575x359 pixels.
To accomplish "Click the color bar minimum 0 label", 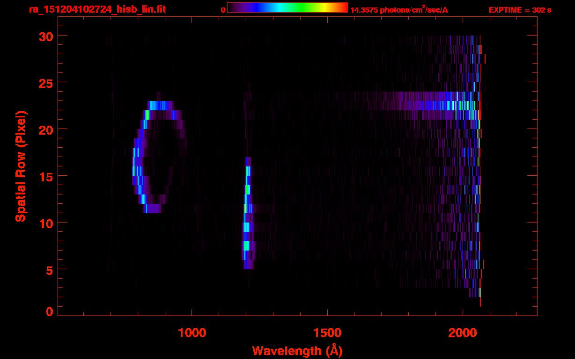I will coord(223,10).
